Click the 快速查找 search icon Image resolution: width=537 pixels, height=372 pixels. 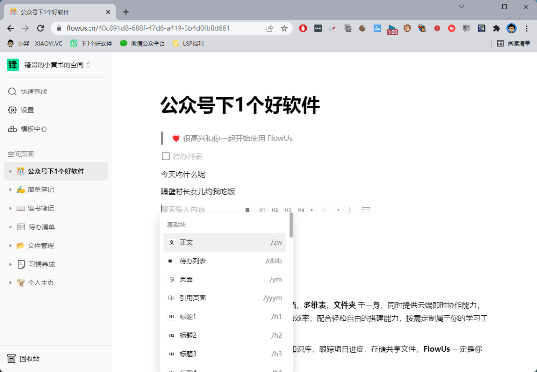(12, 92)
